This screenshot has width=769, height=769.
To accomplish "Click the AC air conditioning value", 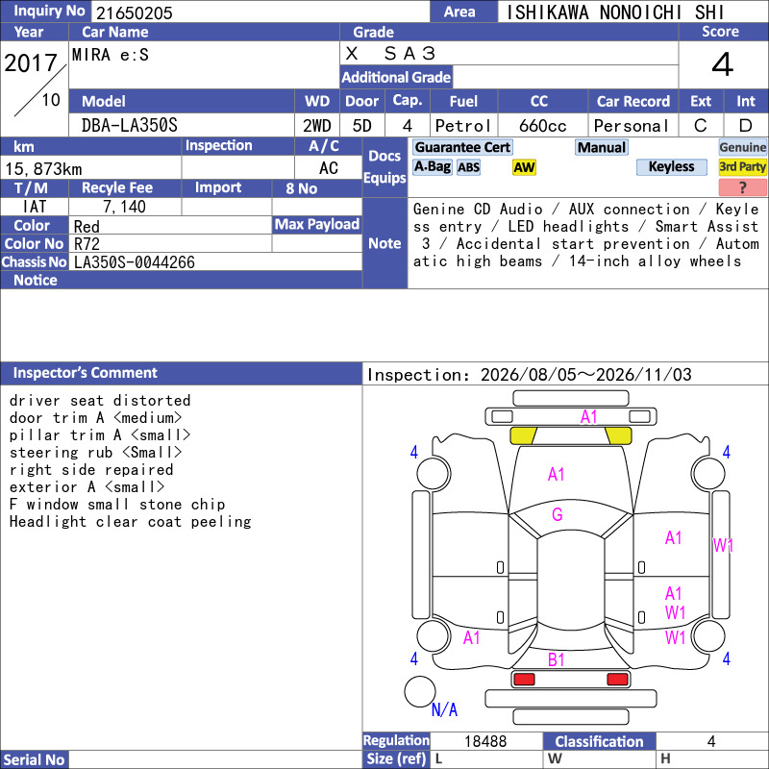I will point(329,168).
